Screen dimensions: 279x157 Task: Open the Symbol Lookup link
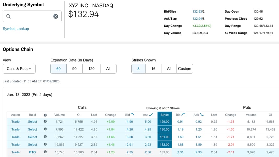click(16, 29)
